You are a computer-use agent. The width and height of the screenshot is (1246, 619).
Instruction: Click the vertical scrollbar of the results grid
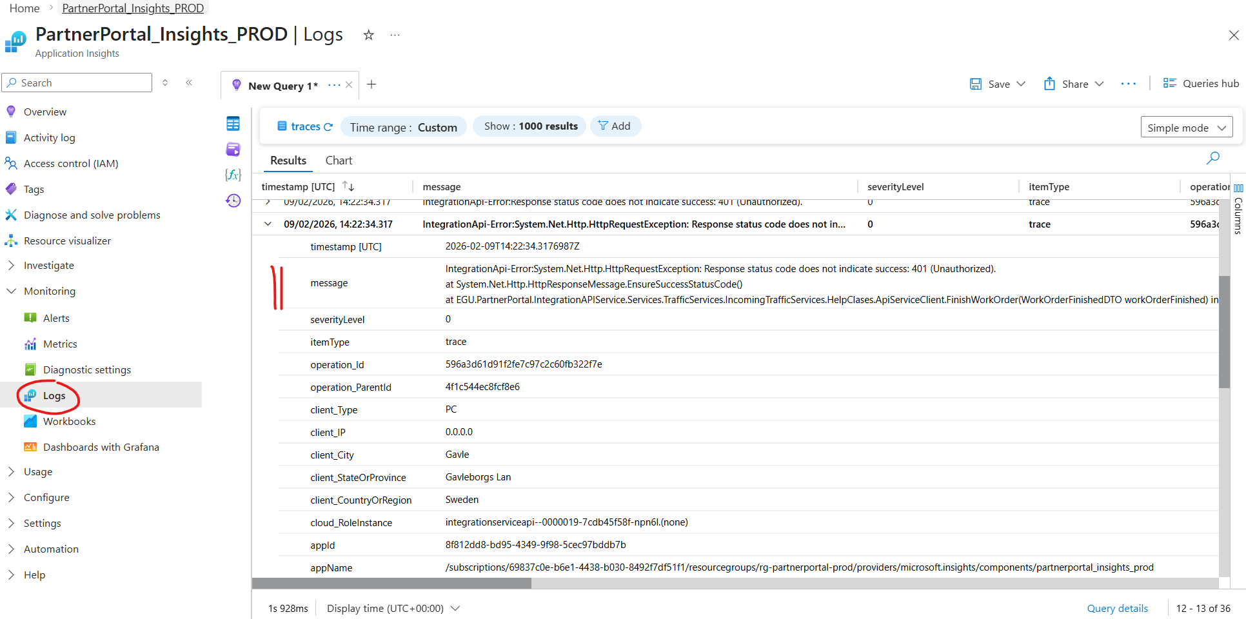(x=1224, y=332)
